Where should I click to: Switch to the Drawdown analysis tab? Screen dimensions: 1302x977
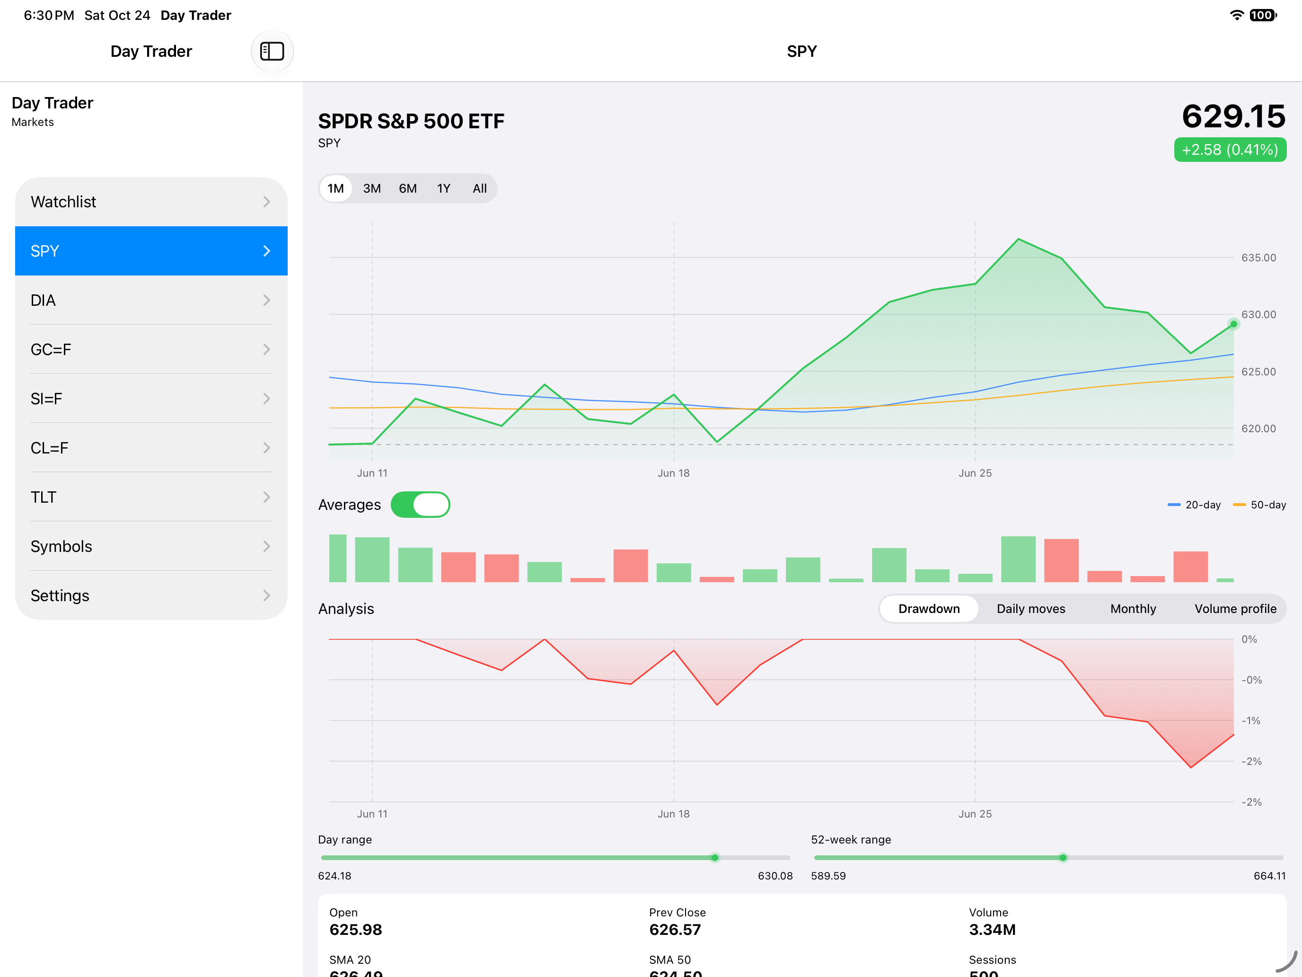pyautogui.click(x=929, y=609)
